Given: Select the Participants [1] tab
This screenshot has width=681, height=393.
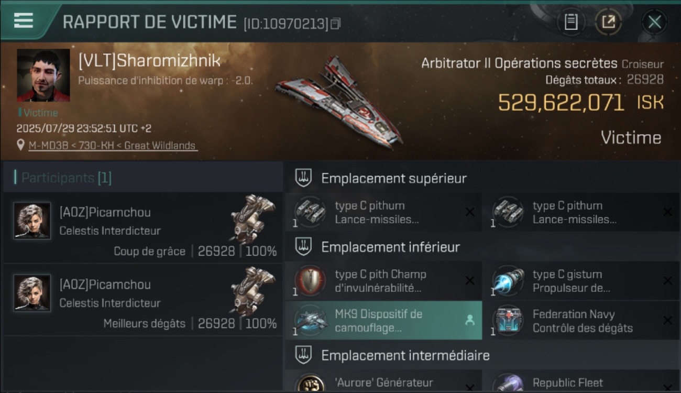Looking at the screenshot, I should point(66,178).
